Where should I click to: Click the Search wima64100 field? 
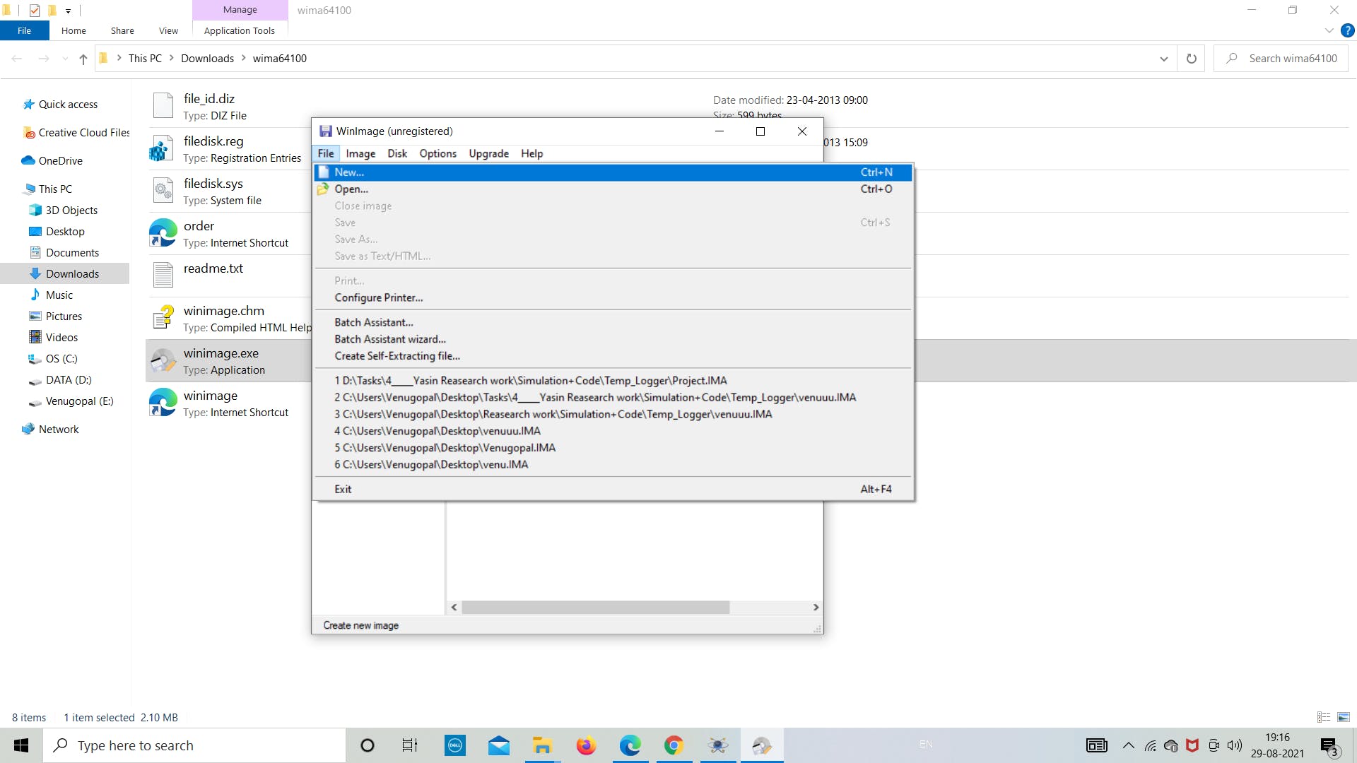(x=1281, y=59)
